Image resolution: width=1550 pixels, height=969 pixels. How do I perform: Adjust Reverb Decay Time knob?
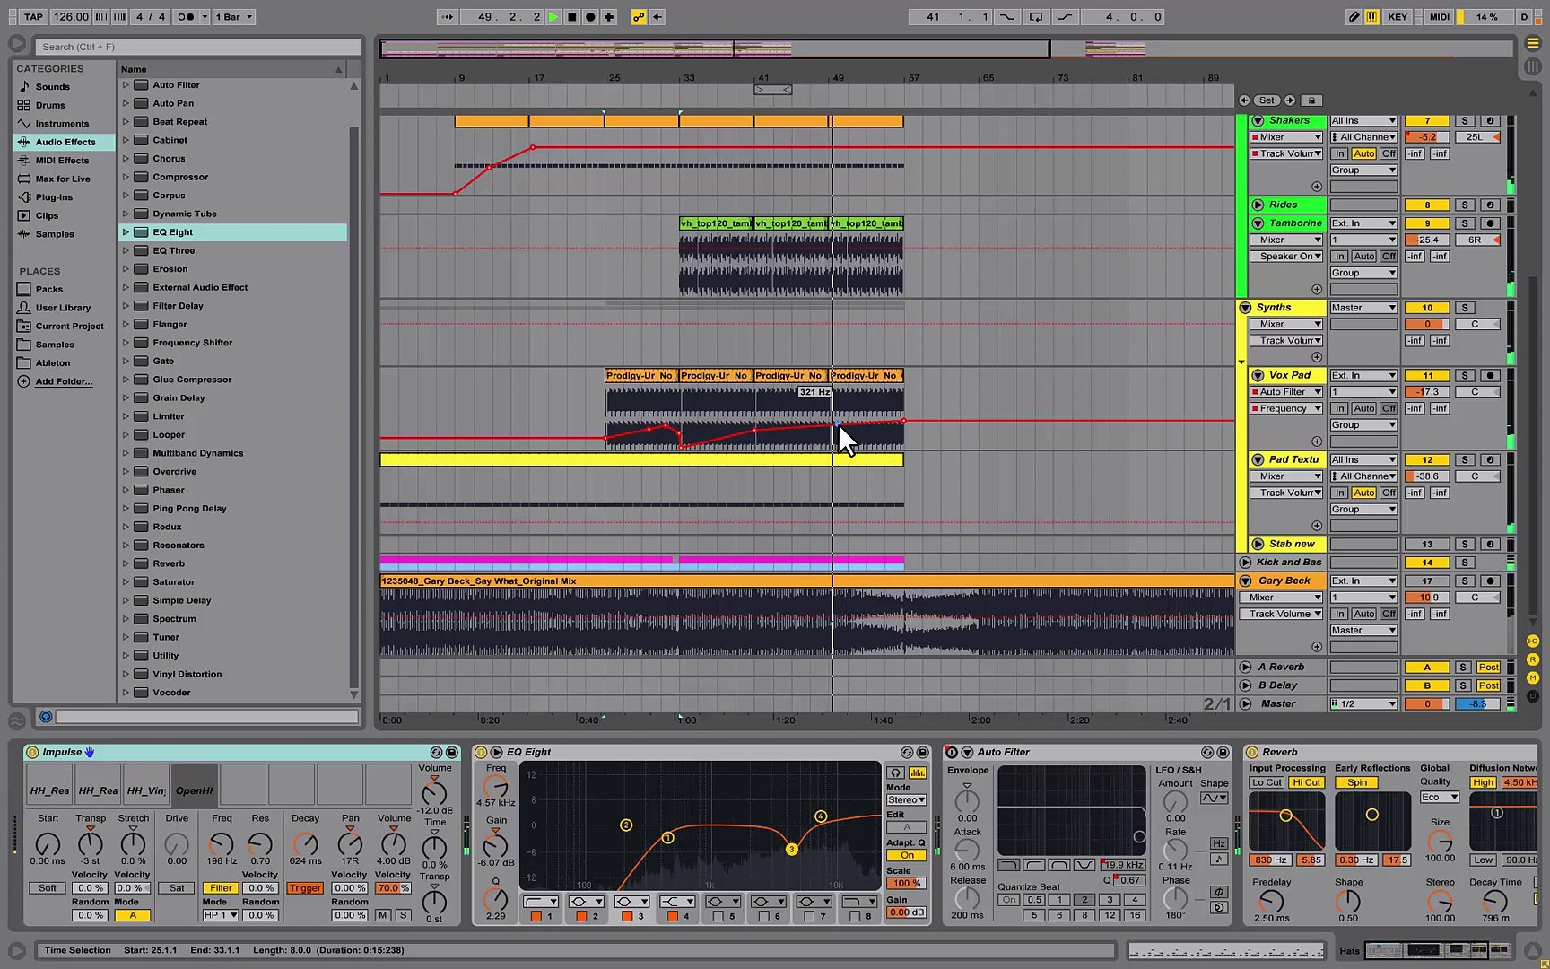[x=1495, y=901]
